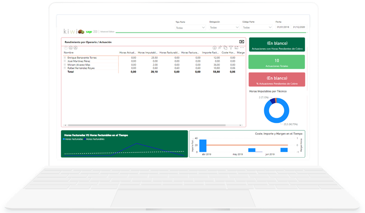This screenshot has width=365, height=213.
Task: Expand the José Martínez Pérez row
Action: (x=65, y=61)
